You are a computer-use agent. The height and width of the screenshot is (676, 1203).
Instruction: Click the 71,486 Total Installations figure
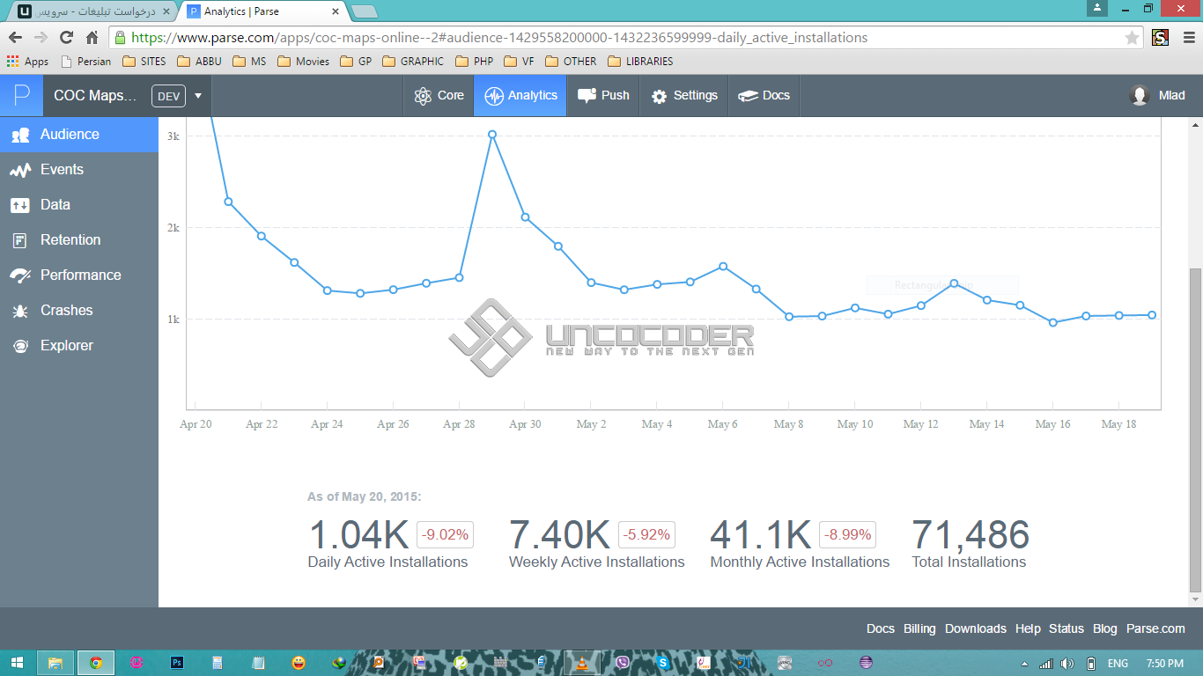[971, 535]
